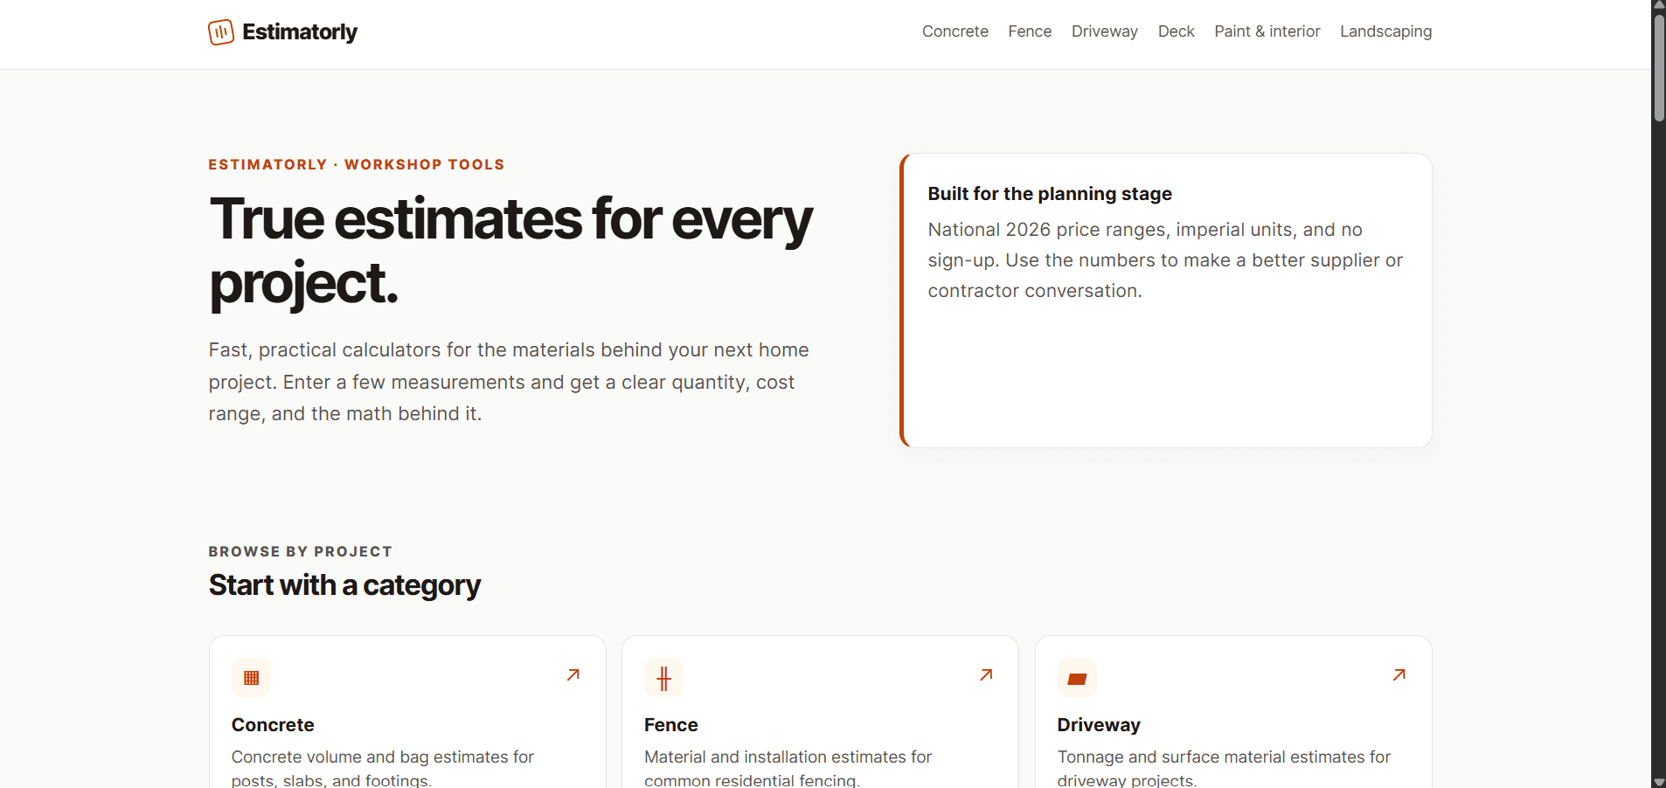Click the Built for the planning stage card

[x=1166, y=301]
